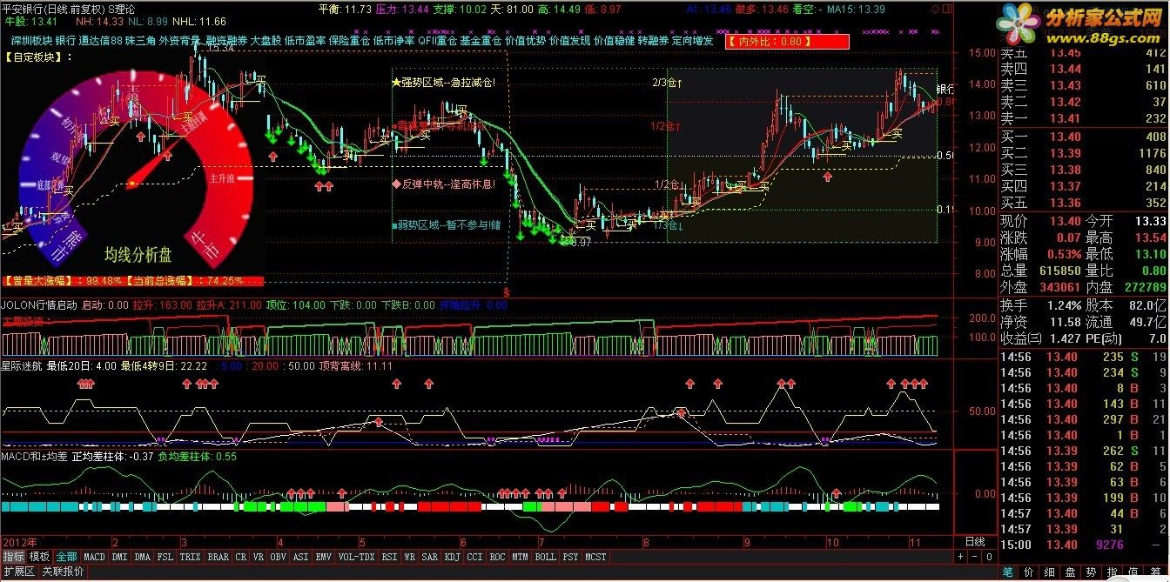
Task: Choose the VR indicator
Action: pos(259,557)
